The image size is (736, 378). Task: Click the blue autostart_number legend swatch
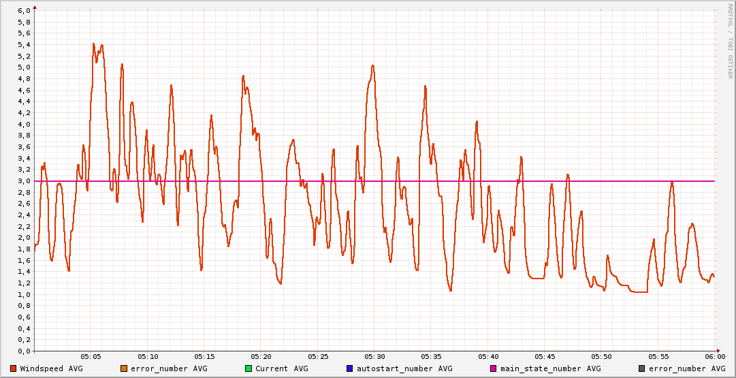point(350,368)
